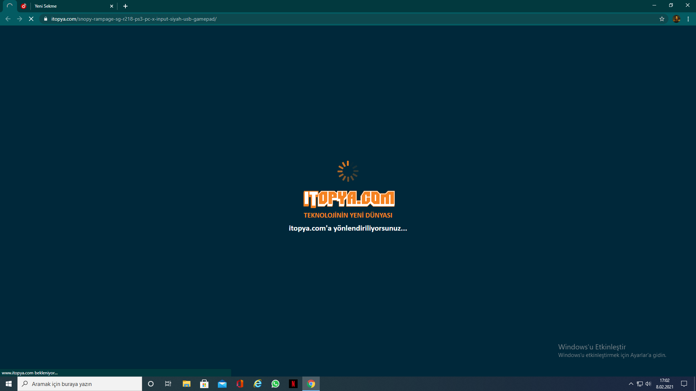Click the back navigation arrow
The width and height of the screenshot is (696, 391).
click(x=8, y=19)
